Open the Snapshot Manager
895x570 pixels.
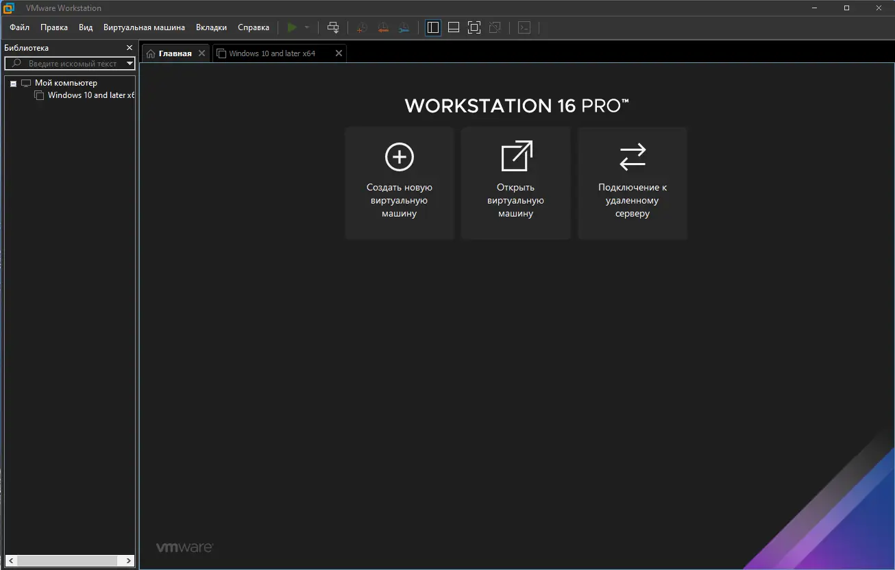404,27
